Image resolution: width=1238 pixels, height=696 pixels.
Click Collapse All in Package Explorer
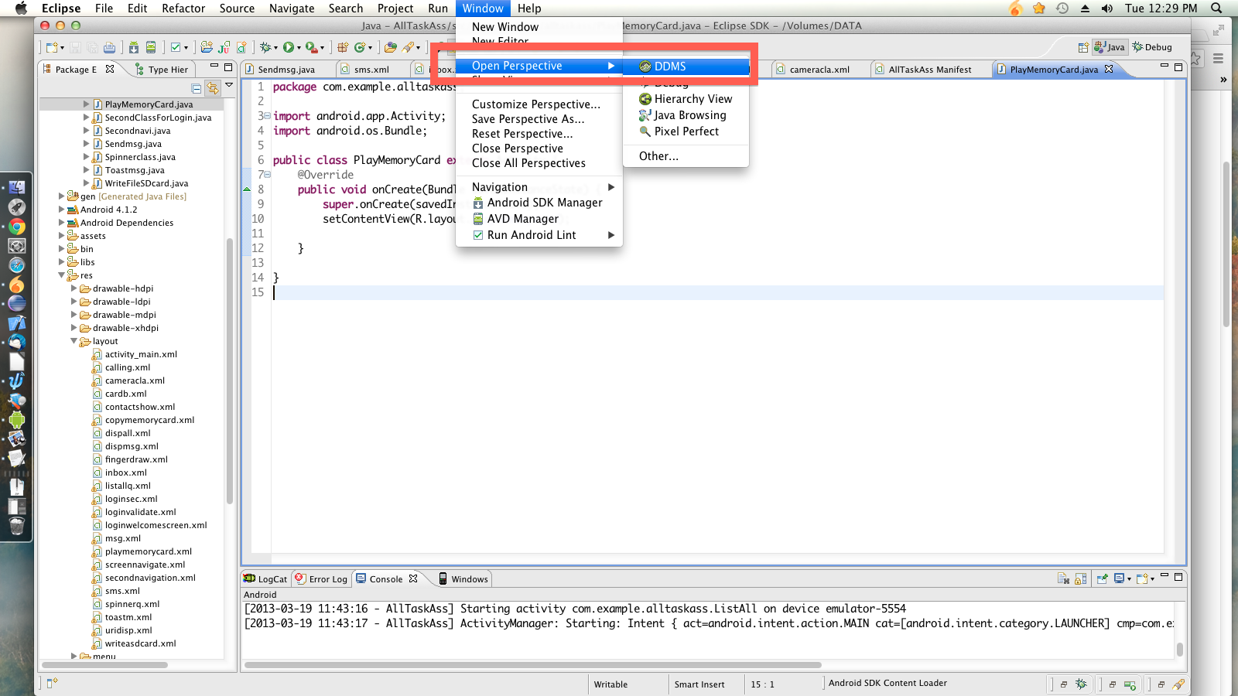click(x=197, y=88)
